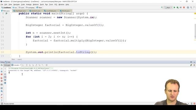Switch to the BigInteger.java editor tab
196x110 pixels.
(20, 11)
